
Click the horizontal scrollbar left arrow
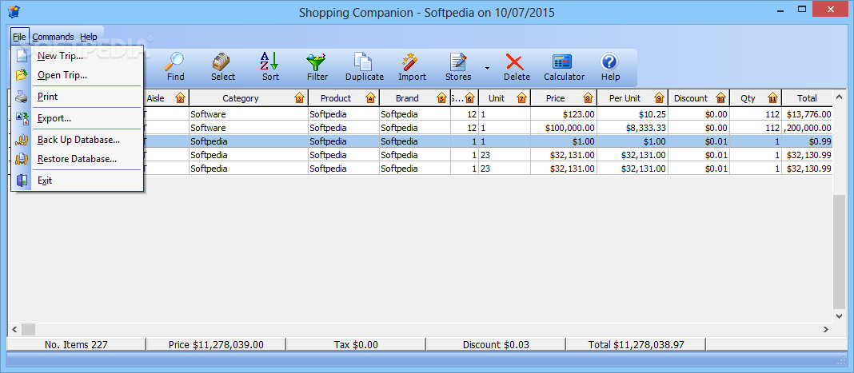click(14, 329)
